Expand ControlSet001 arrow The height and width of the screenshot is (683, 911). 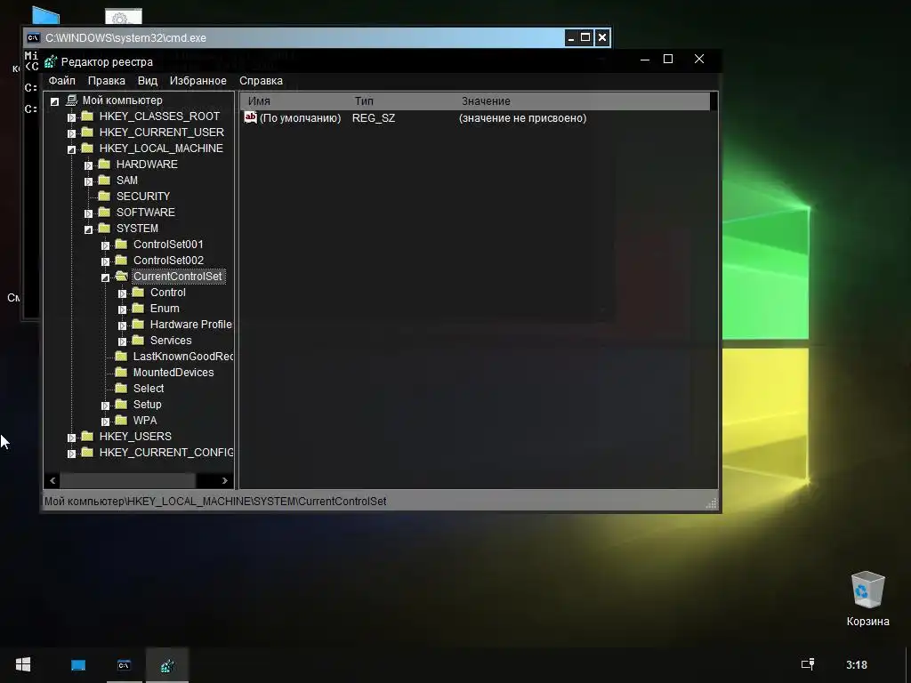coord(105,245)
